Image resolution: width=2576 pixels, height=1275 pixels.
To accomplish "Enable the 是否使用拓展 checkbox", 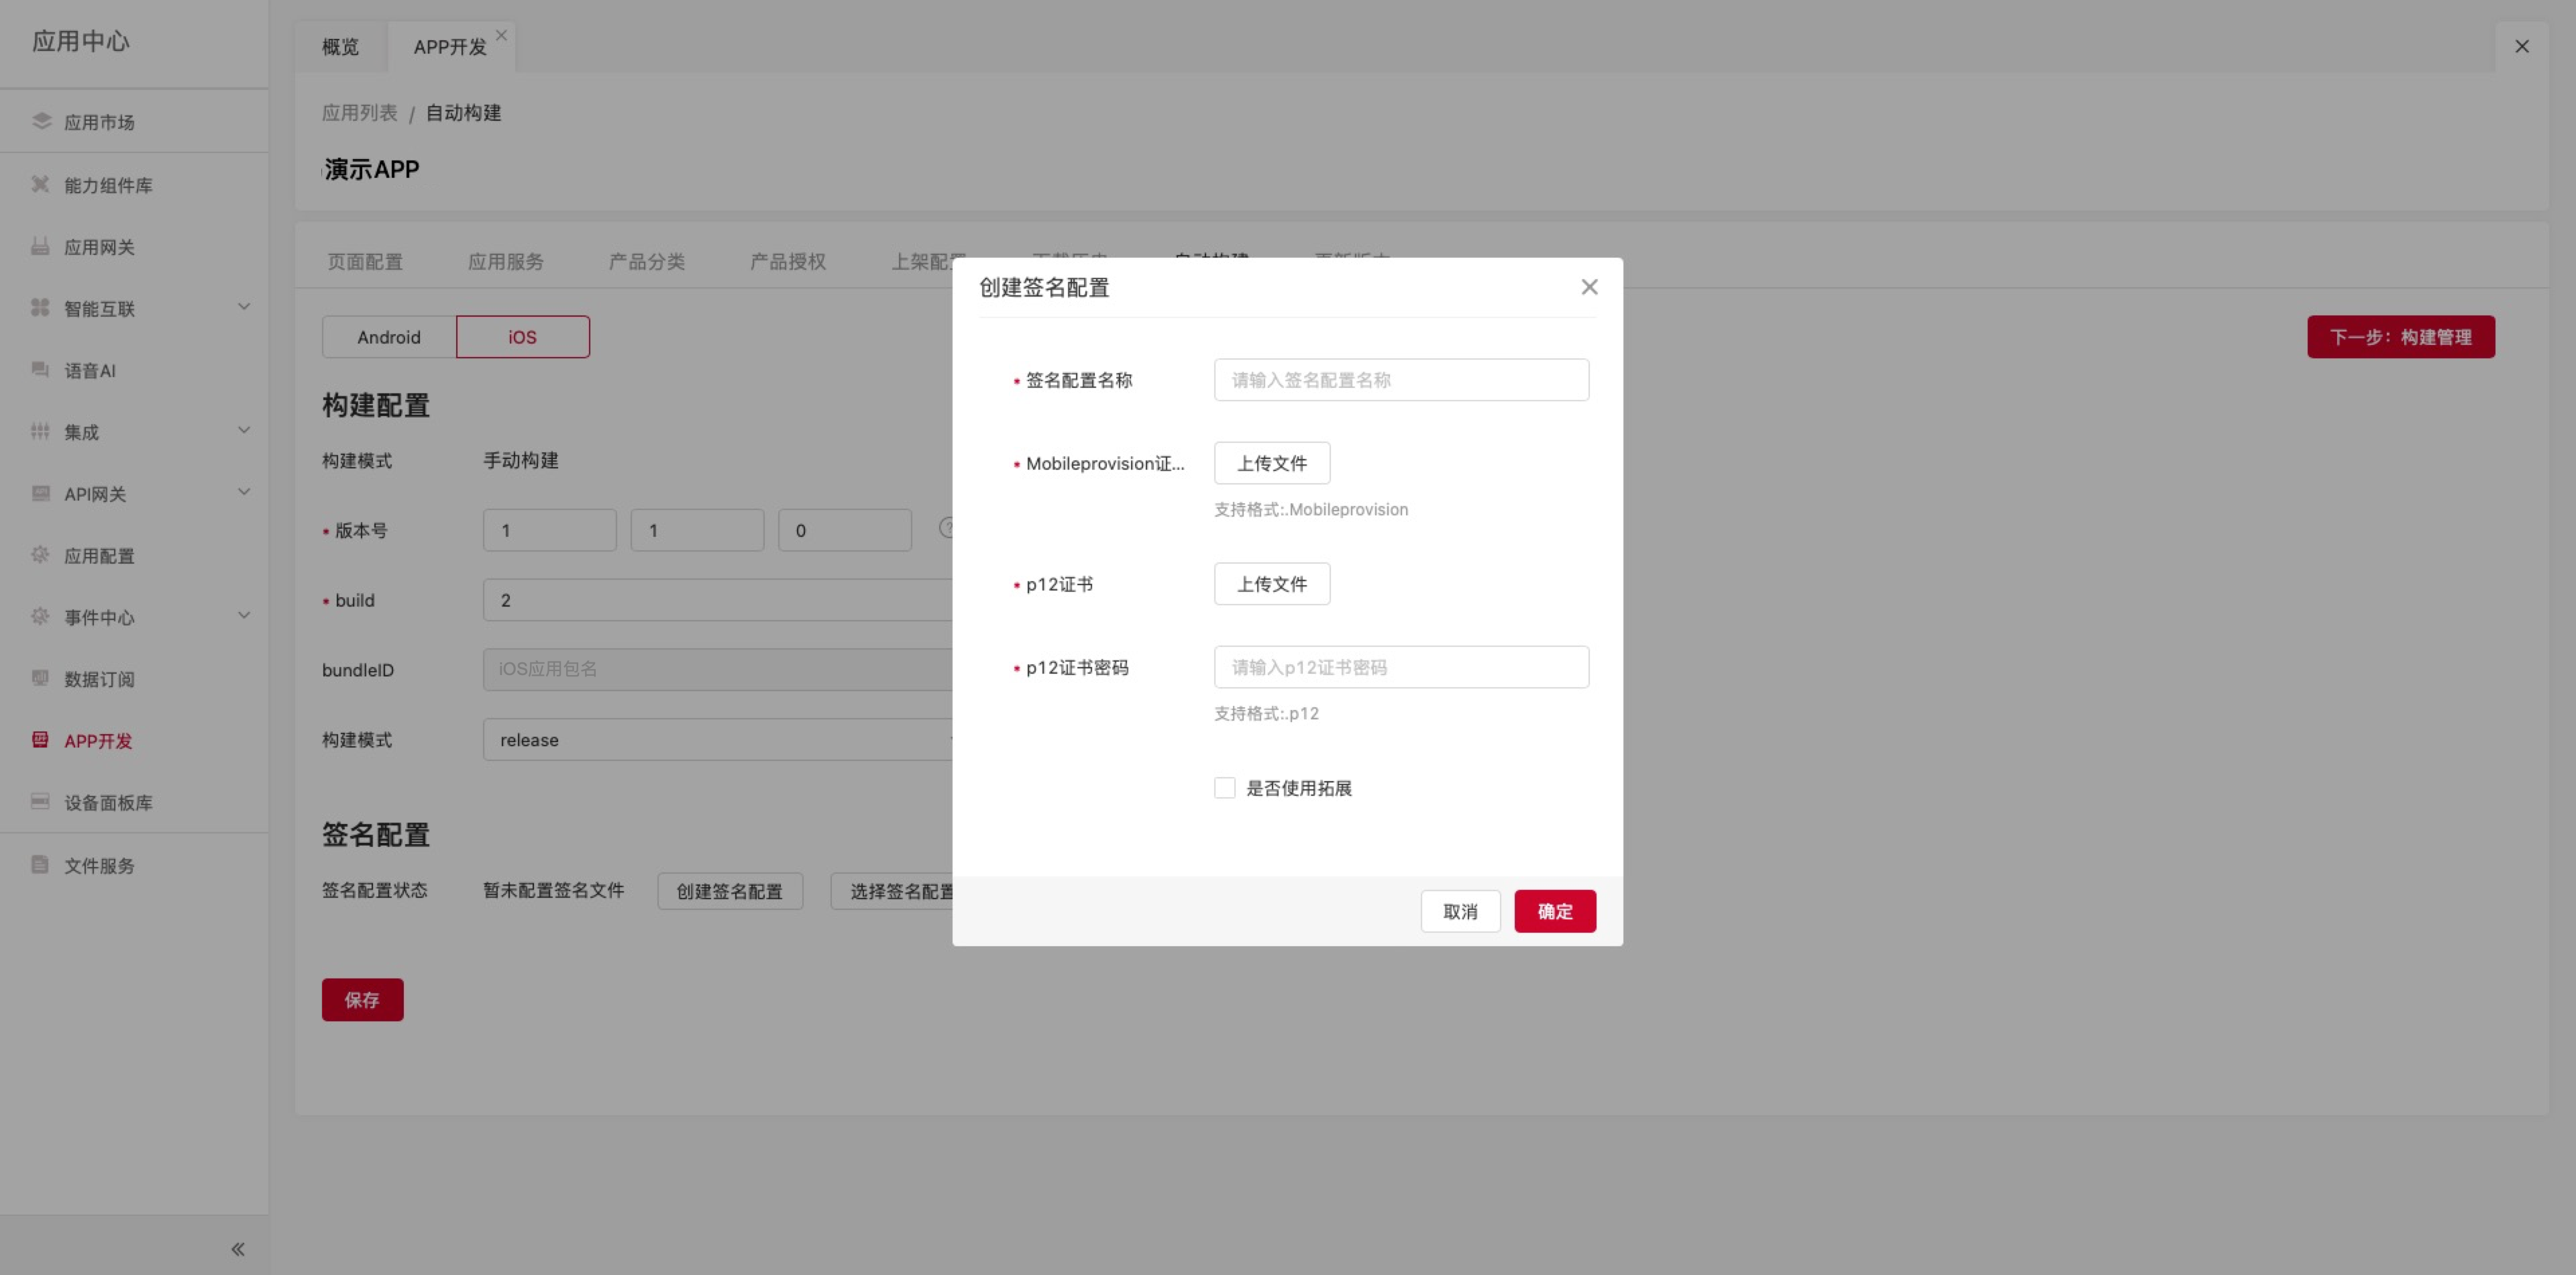I will click(x=1224, y=788).
